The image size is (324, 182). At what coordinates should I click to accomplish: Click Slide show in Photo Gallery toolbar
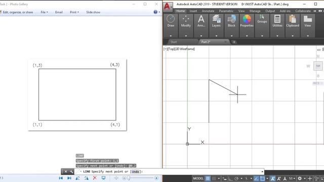pyautogui.click(x=93, y=12)
